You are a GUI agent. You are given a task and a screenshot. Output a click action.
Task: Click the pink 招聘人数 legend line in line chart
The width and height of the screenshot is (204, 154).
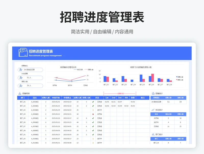click(x=86, y=70)
